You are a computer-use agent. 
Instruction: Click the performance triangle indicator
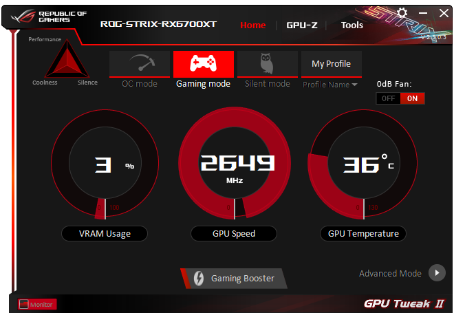click(x=67, y=58)
